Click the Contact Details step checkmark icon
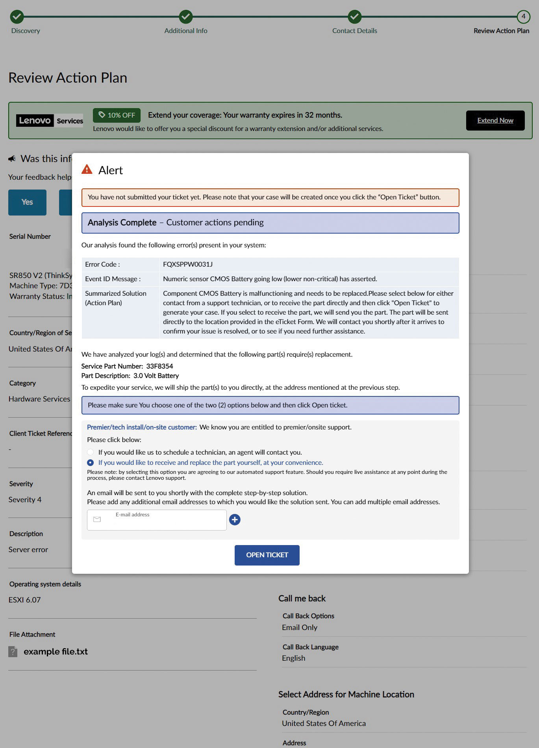Image resolution: width=539 pixels, height=748 pixels. click(x=354, y=17)
